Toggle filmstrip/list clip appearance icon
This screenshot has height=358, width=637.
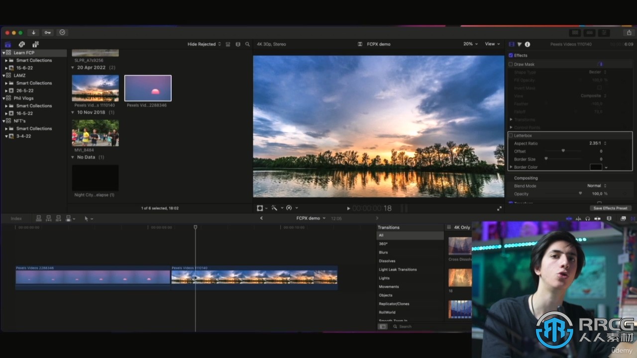pos(228,44)
